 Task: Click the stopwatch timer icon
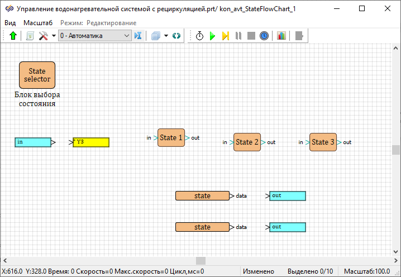199,36
